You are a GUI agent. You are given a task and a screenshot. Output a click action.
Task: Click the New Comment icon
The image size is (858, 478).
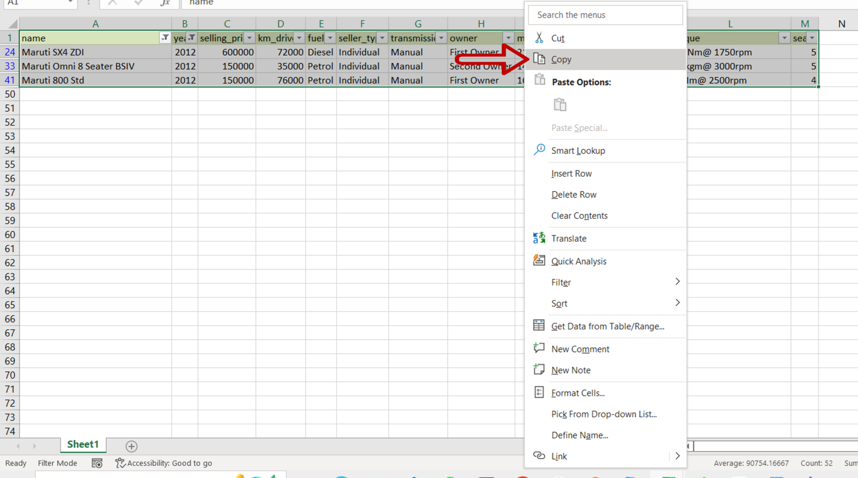(539, 348)
